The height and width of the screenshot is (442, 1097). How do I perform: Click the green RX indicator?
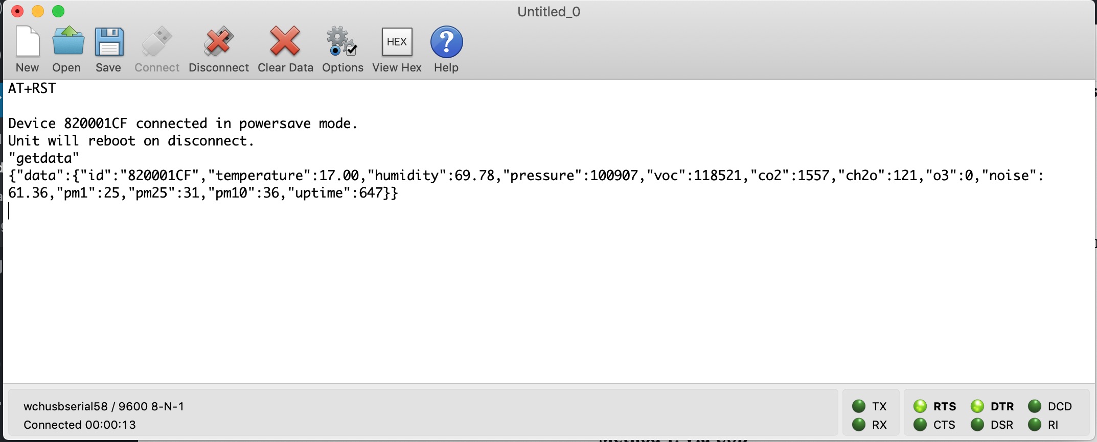tap(859, 424)
